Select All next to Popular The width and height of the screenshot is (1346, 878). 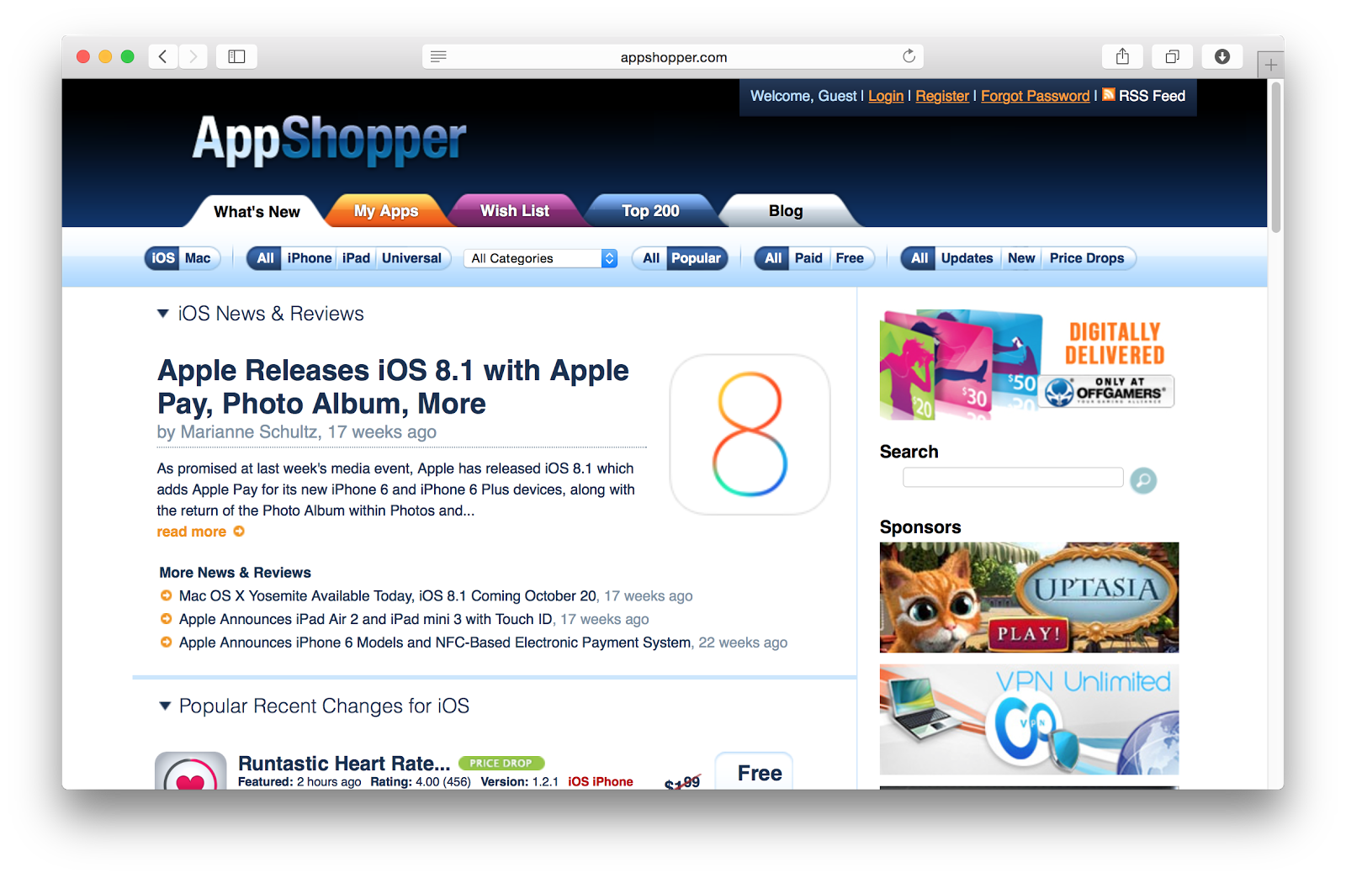tap(651, 258)
